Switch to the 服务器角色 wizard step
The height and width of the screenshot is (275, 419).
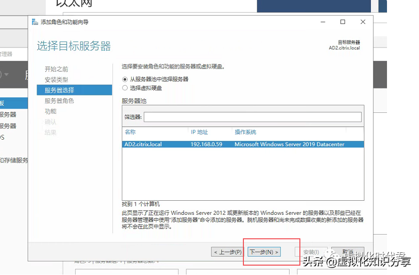tap(59, 101)
